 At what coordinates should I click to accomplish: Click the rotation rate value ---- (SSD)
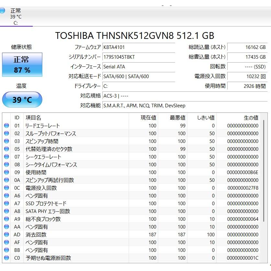[x=247, y=66]
